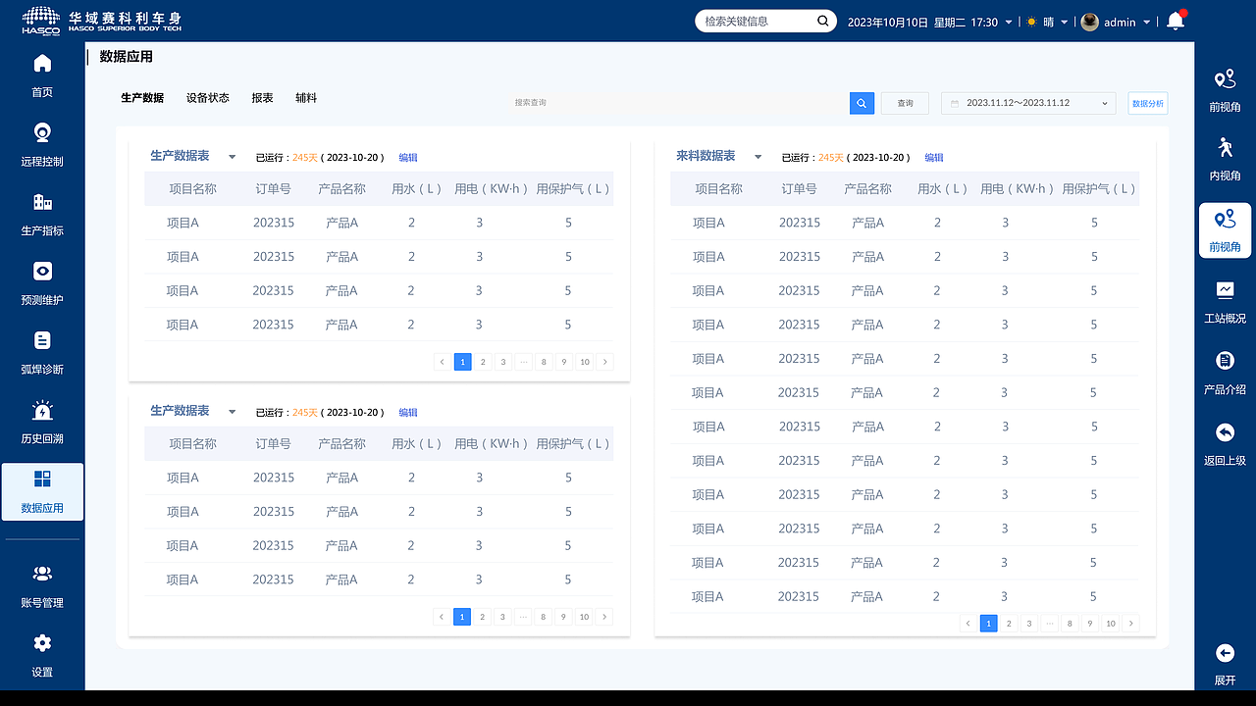Click the pagination ellipsis in 来料数据表
Viewport: 1256px width, 706px height.
point(1050,624)
